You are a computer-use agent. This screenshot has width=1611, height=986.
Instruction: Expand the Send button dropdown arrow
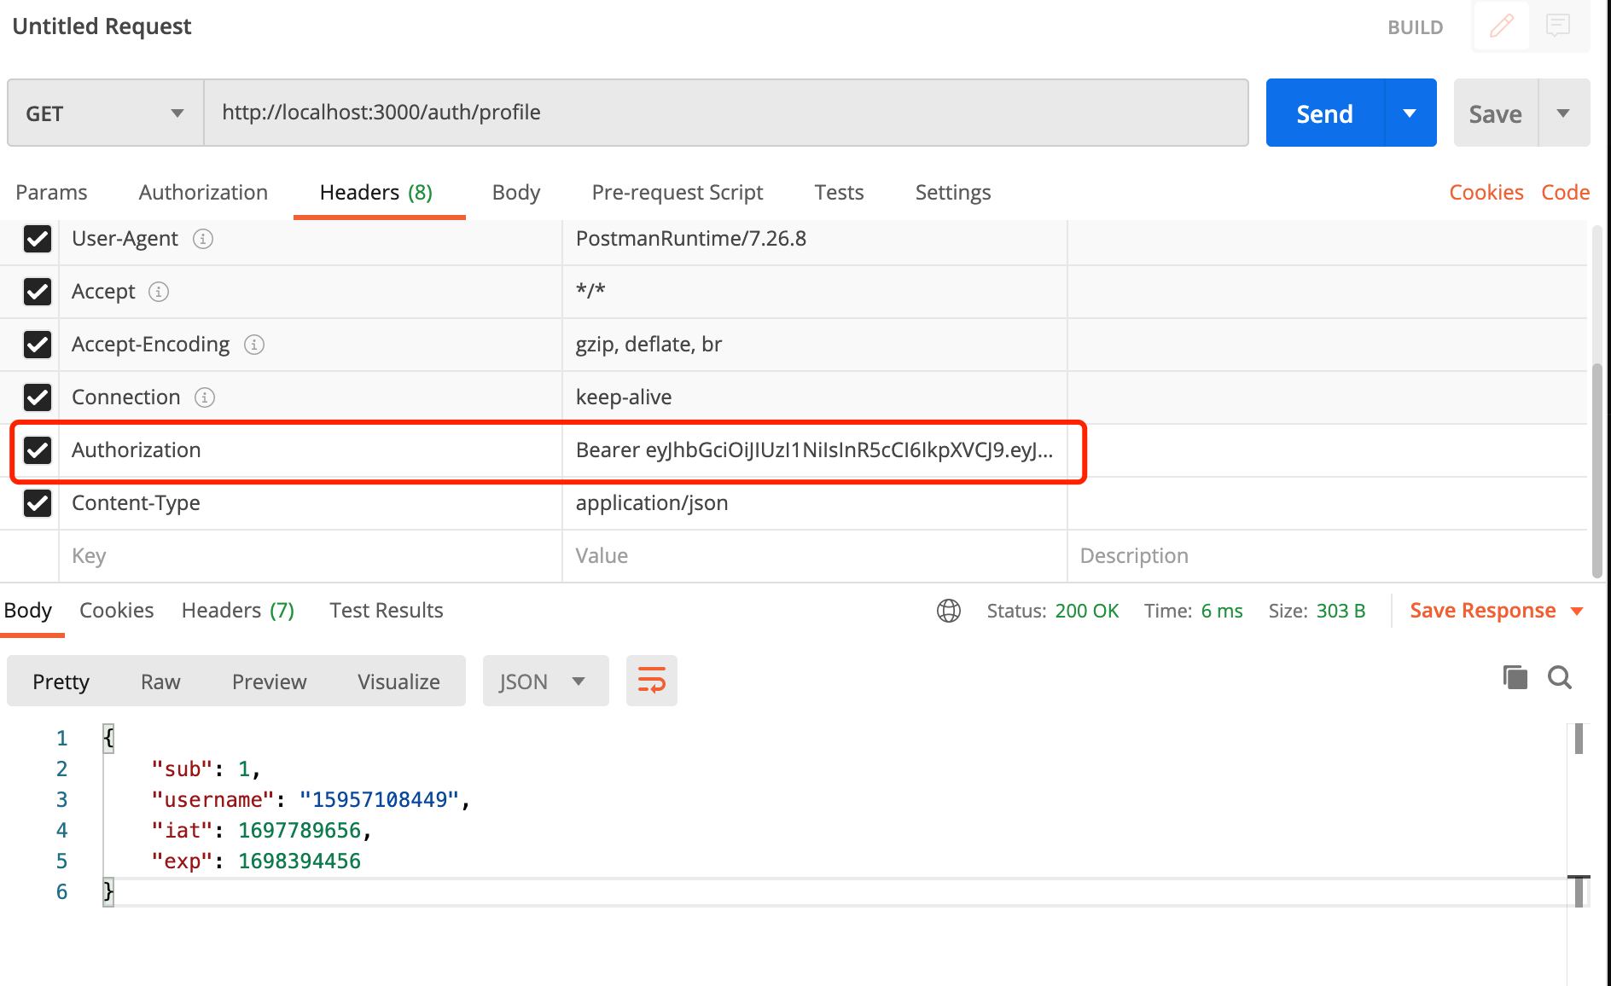click(x=1410, y=113)
